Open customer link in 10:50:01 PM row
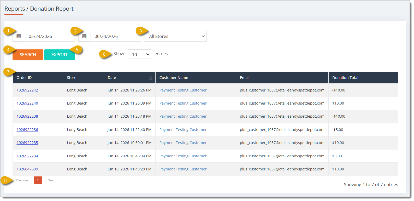 click(x=183, y=143)
